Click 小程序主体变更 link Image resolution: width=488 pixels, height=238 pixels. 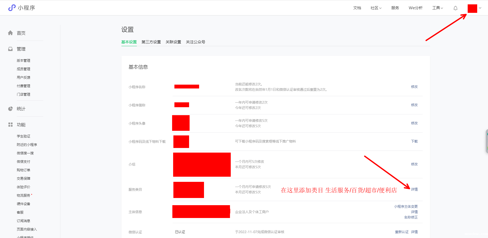[x=406, y=206]
